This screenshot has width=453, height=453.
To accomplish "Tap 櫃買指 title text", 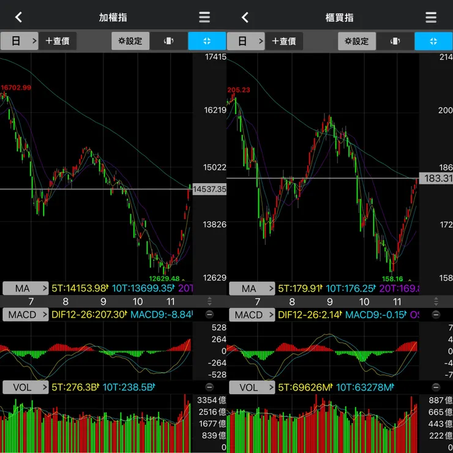I will click(x=340, y=18).
